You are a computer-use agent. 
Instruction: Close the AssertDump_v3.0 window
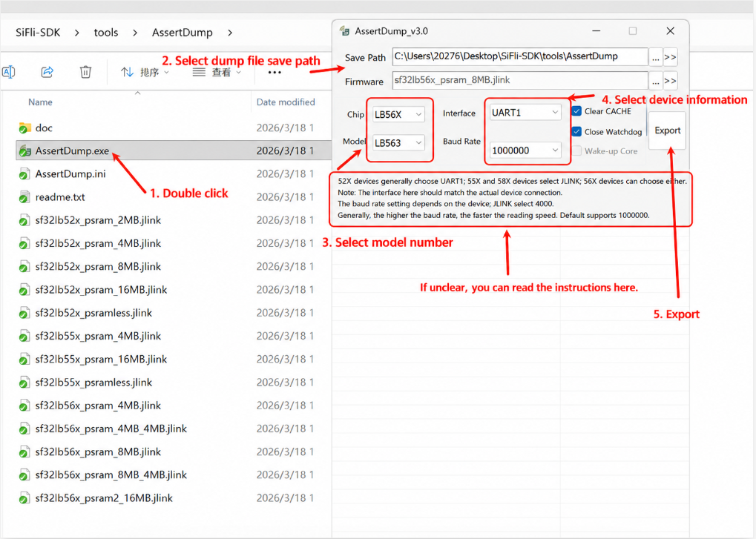pyautogui.click(x=670, y=31)
